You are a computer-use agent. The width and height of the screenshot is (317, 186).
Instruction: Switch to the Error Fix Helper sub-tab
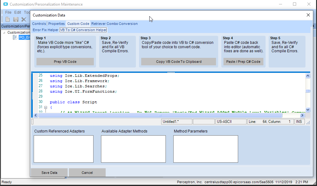46,30
